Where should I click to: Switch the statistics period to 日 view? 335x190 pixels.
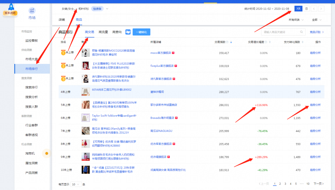(x=306, y=9)
